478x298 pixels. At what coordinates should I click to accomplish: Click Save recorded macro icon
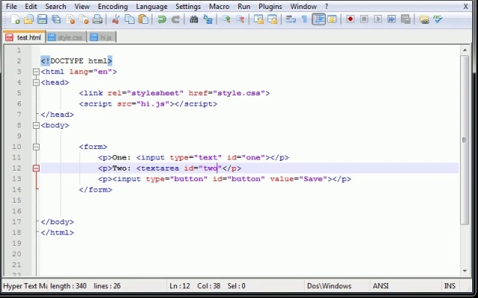point(406,19)
